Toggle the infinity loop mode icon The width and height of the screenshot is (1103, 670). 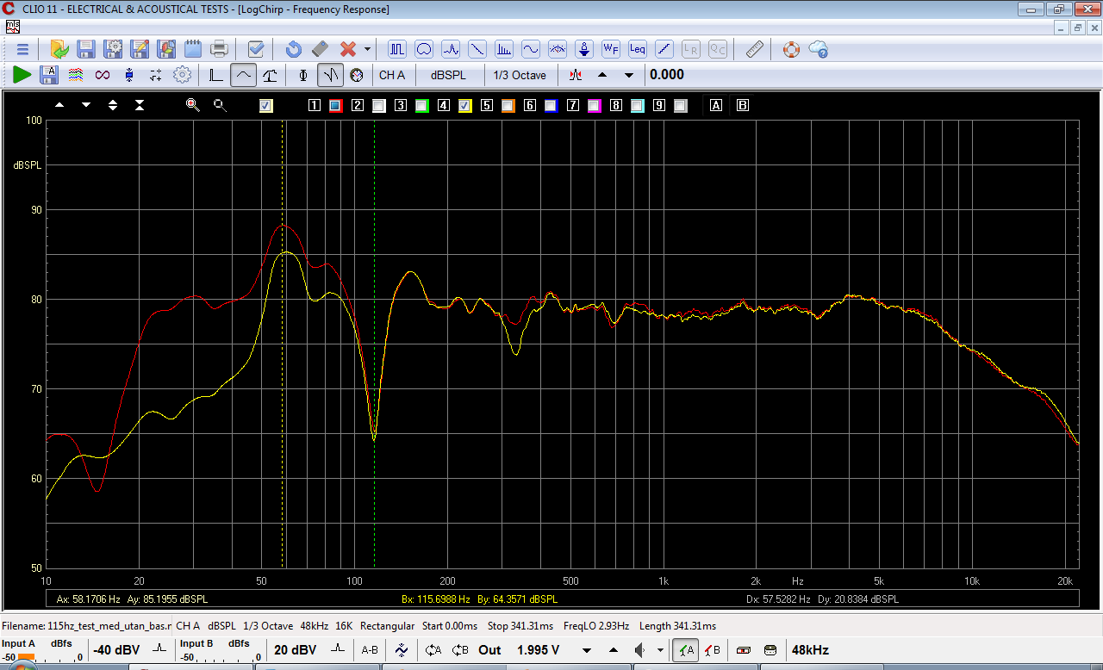(103, 75)
